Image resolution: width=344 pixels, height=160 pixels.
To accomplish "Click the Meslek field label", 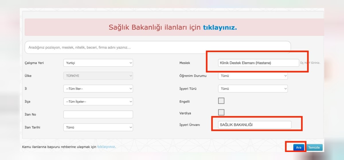I will click(185, 63).
